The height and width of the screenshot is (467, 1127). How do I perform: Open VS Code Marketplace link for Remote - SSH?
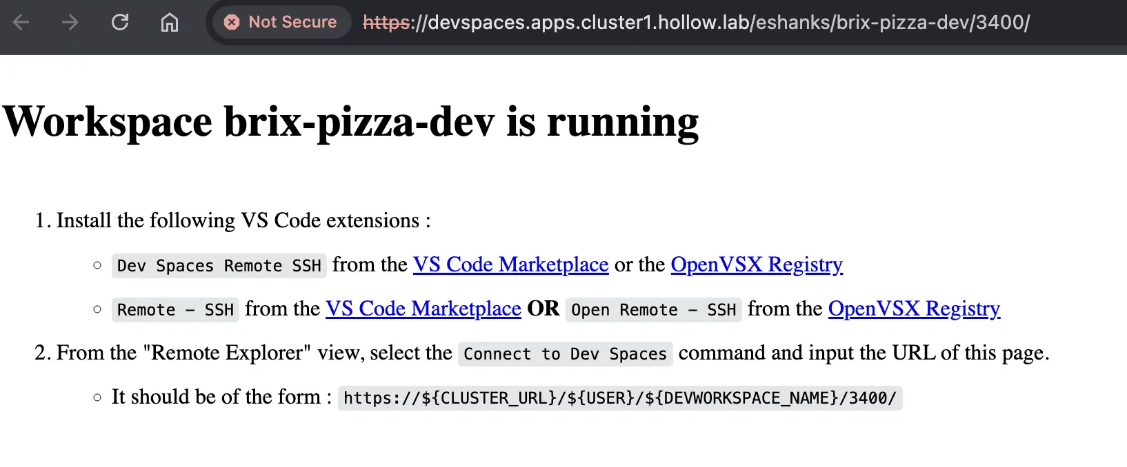(x=423, y=309)
